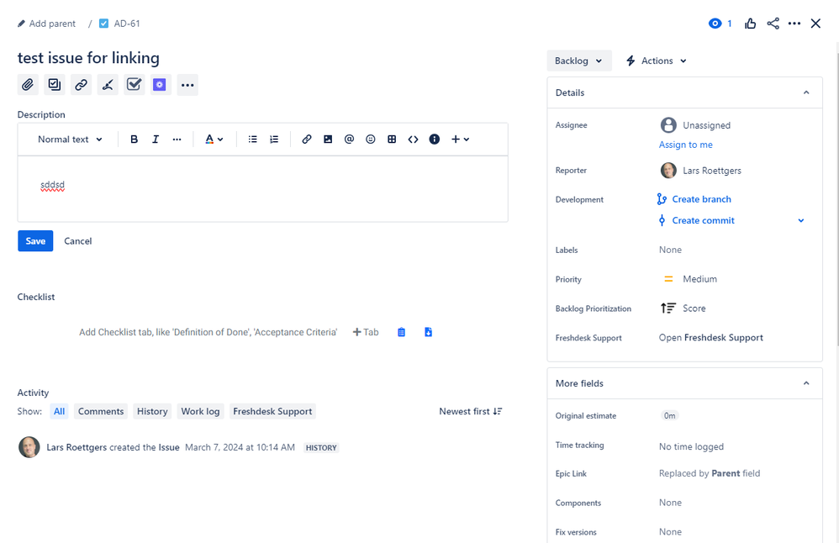The image size is (839, 543).
Task: Click the HISTORY badge in activity
Action: pyautogui.click(x=321, y=448)
